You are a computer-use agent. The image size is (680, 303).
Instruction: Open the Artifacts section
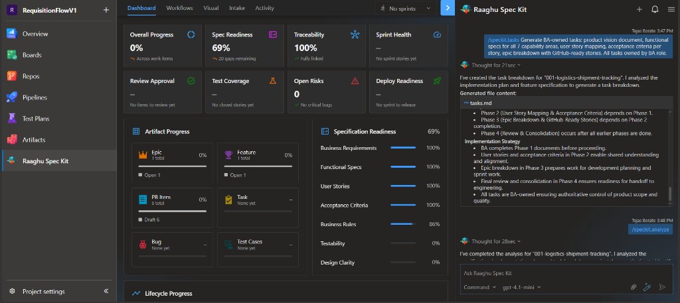58,140
